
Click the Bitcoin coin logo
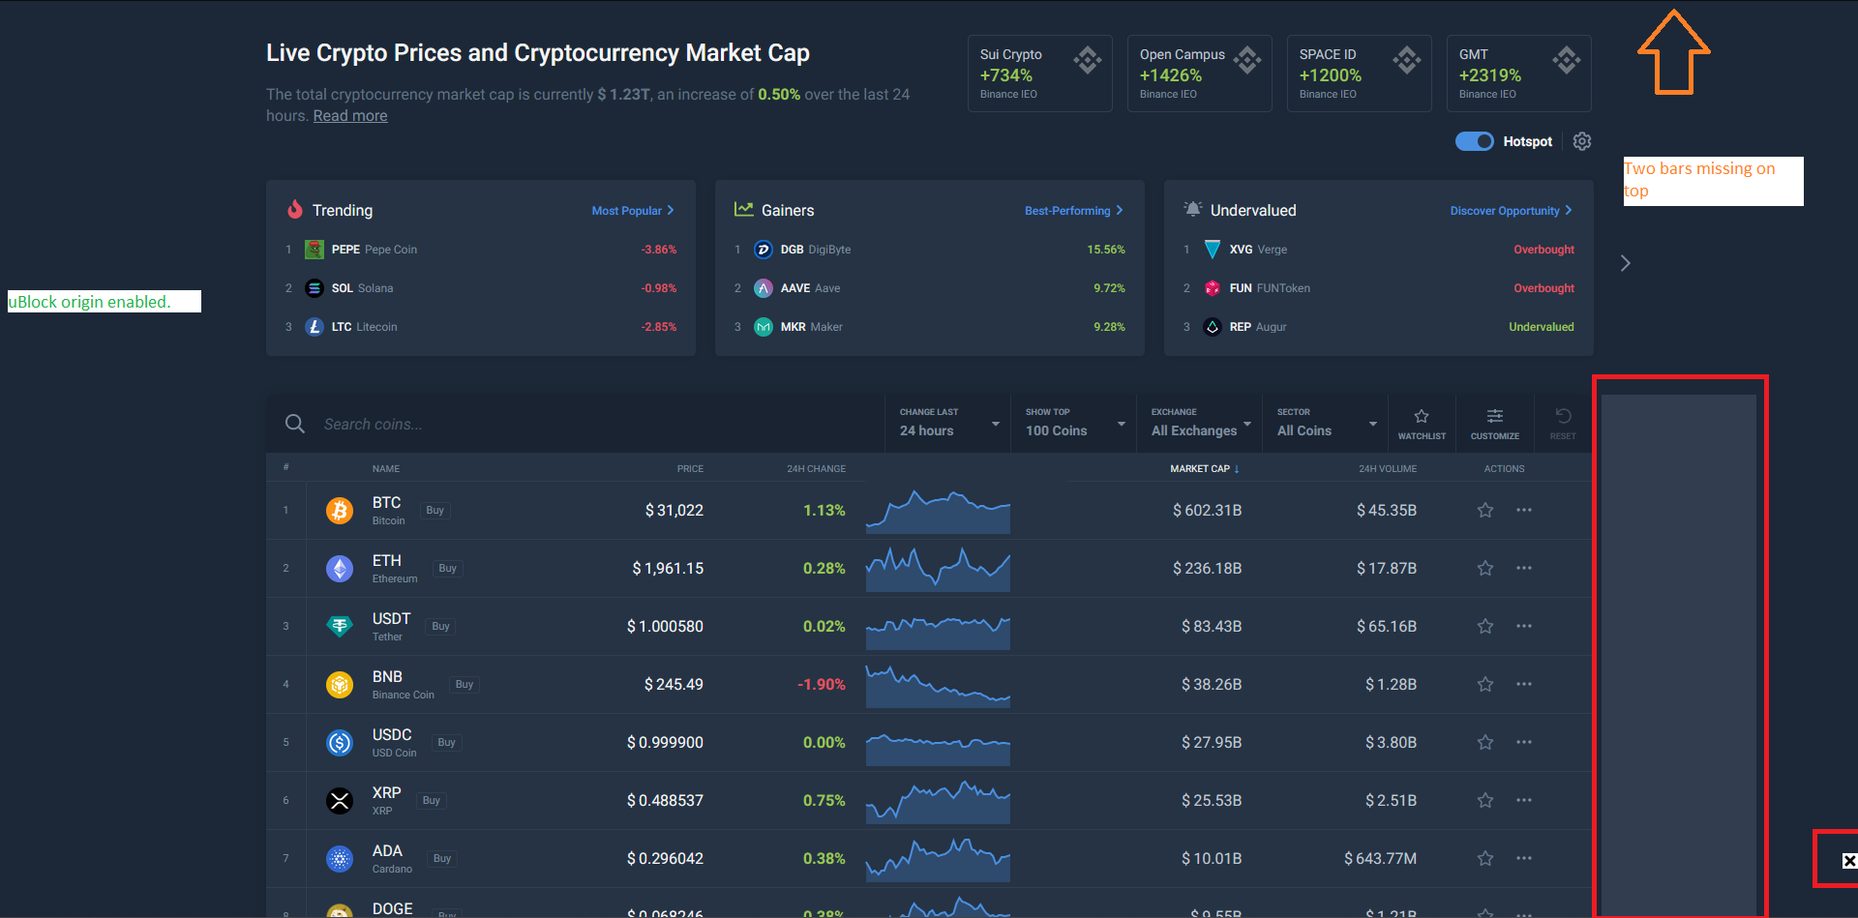click(340, 510)
